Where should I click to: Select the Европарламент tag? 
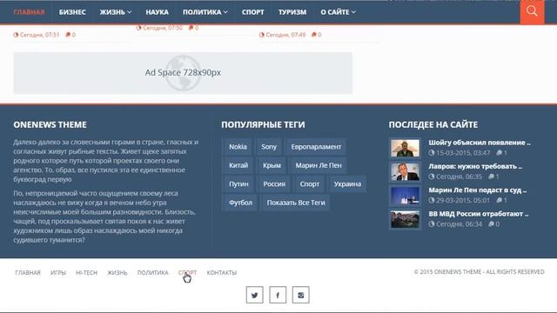316,147
